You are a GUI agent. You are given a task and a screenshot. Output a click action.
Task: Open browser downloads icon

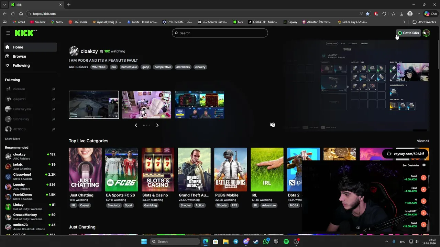401,14
